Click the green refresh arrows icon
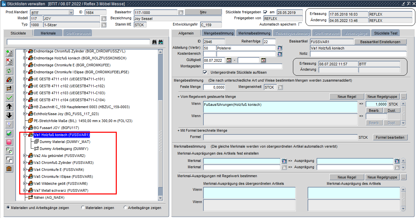The width and height of the screenshot is (416, 218). pyautogui.click(x=9, y=71)
